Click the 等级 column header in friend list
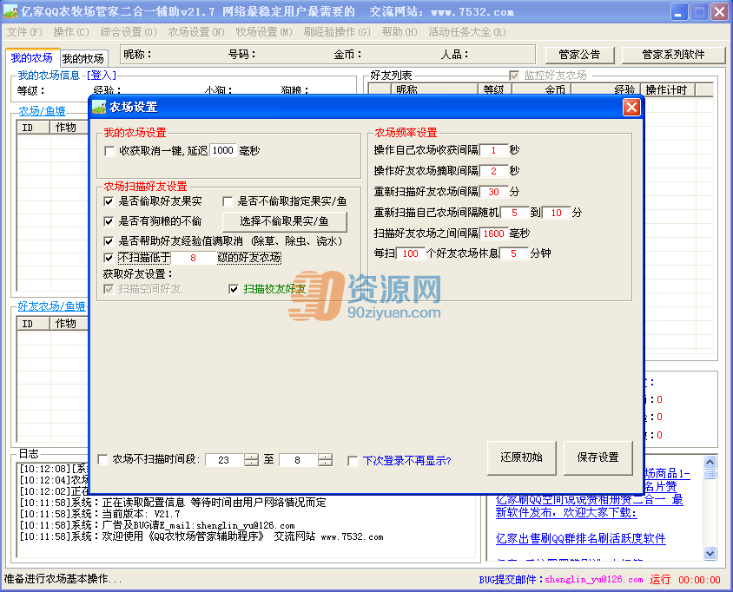733x592 pixels. point(495,89)
